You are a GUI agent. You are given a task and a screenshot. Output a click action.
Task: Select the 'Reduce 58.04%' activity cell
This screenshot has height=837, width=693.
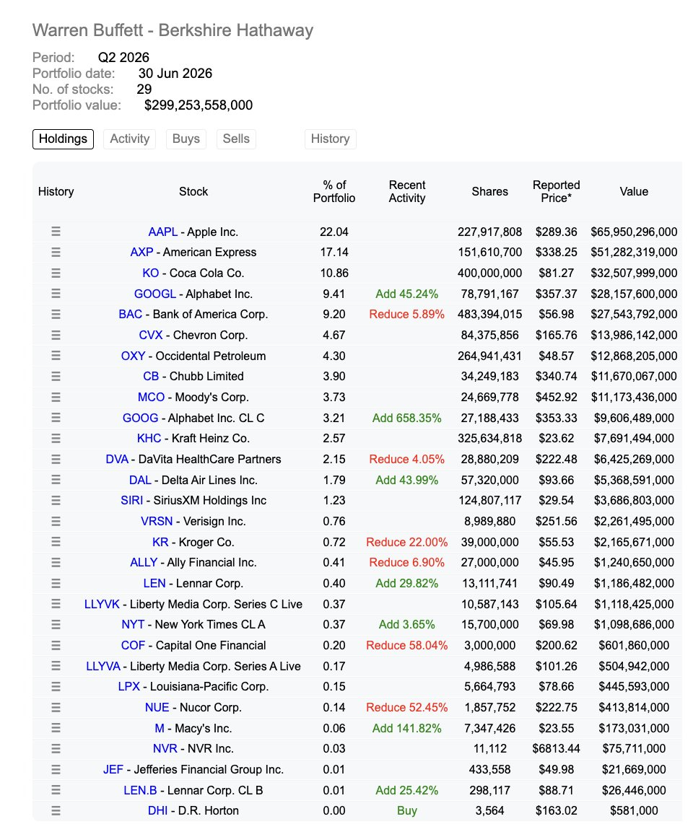coord(407,645)
